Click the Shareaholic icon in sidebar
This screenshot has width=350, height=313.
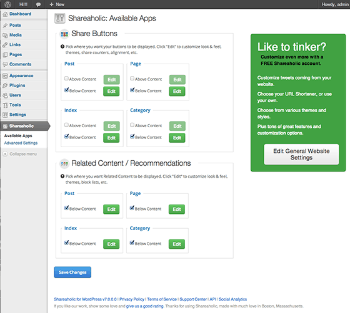(5, 126)
